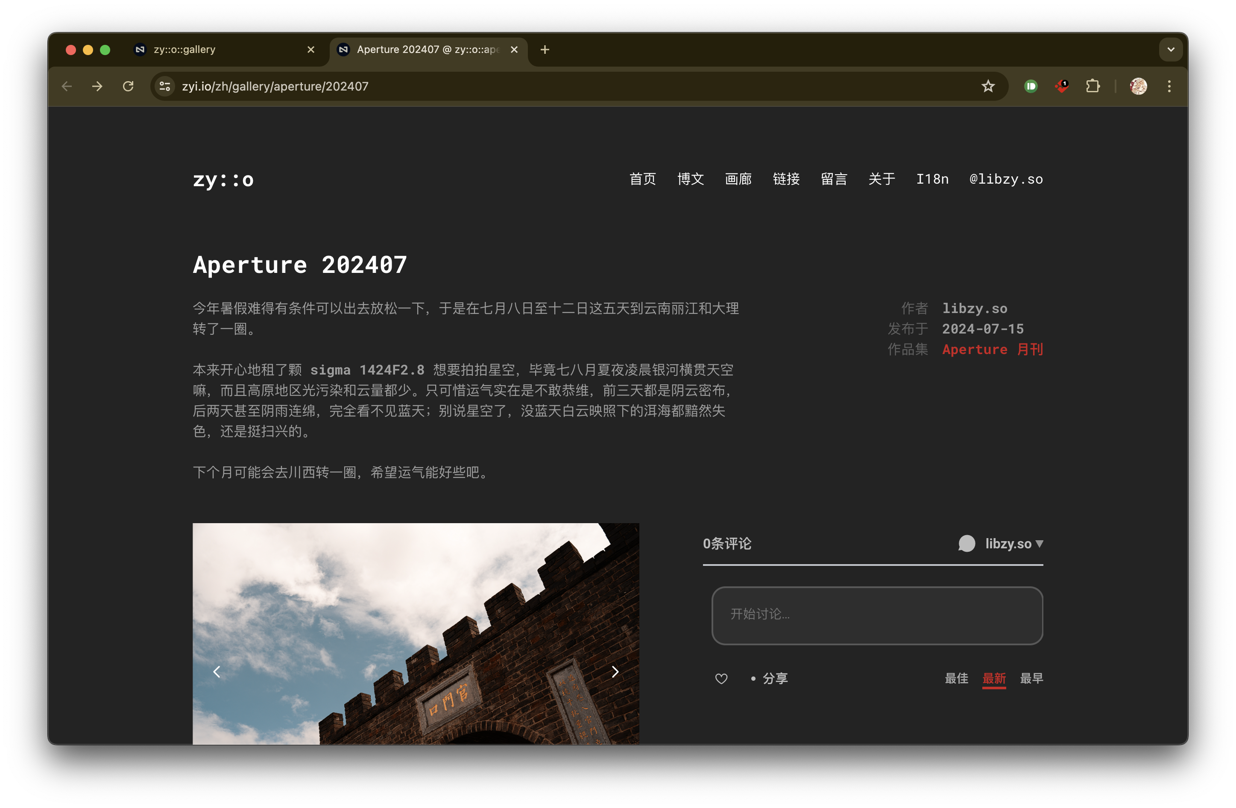Open the 分享 share option
The width and height of the screenshot is (1236, 808).
pos(775,678)
